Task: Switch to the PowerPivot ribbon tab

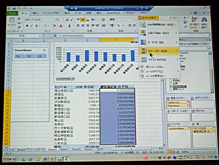Action: pyautogui.click(x=113, y=13)
